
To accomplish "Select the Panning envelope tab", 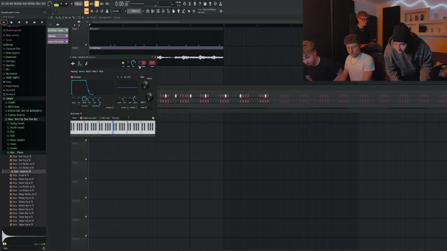I will [74, 71].
